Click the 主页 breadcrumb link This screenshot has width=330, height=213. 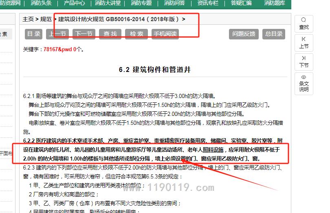(28, 19)
